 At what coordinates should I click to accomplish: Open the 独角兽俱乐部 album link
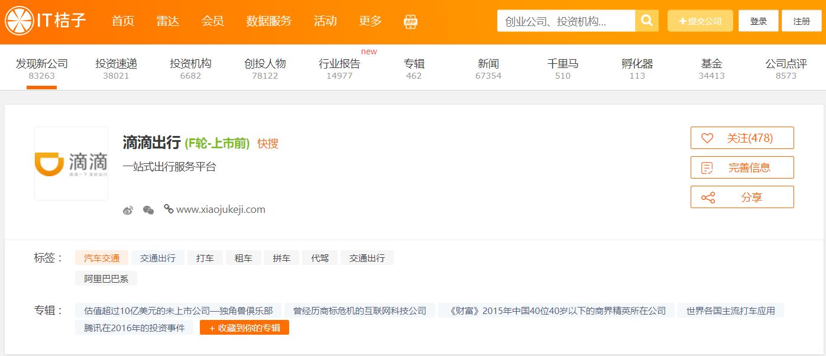(x=179, y=310)
